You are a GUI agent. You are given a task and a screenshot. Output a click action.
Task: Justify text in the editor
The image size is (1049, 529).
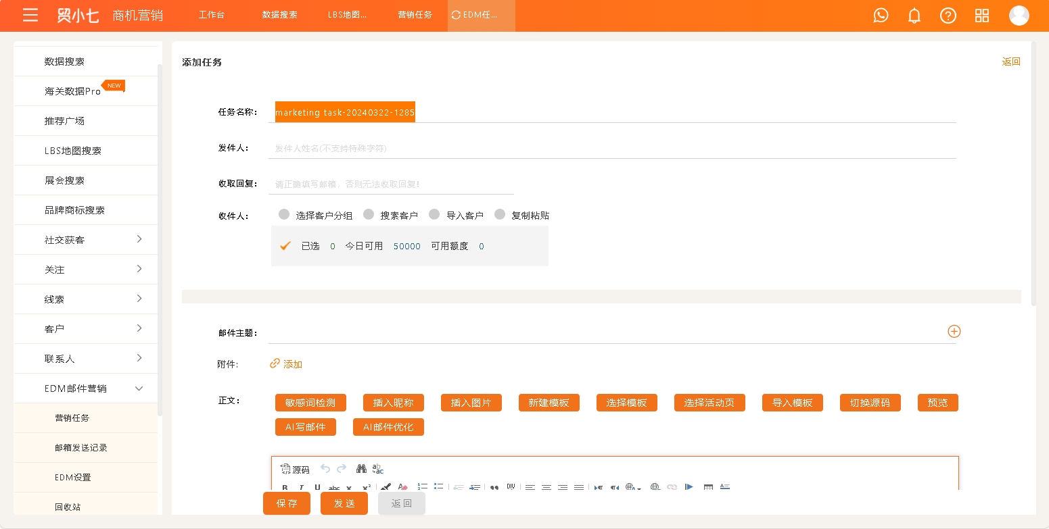click(579, 487)
